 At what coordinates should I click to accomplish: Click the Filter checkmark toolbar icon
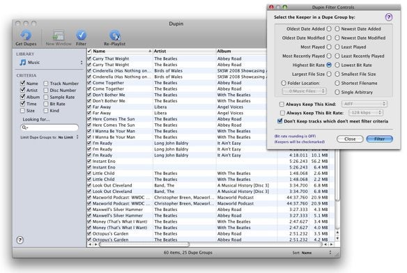pyautogui.click(x=81, y=36)
